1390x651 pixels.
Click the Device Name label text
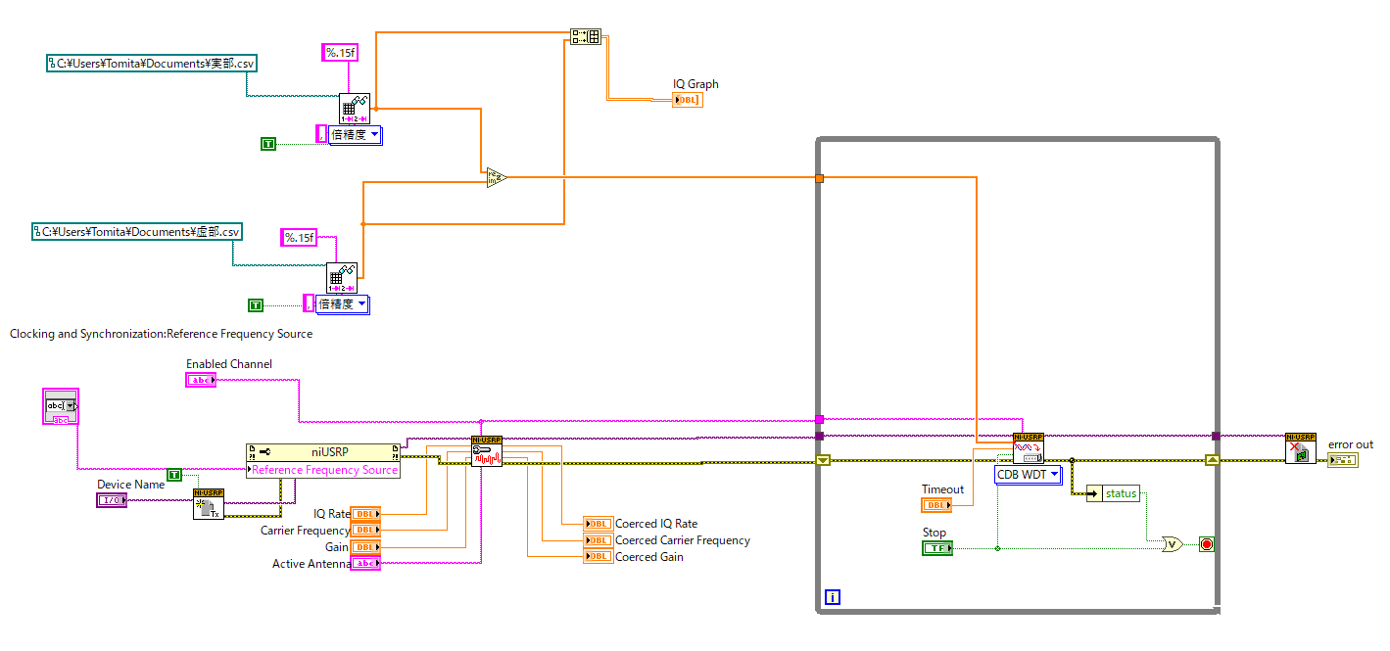point(131,485)
